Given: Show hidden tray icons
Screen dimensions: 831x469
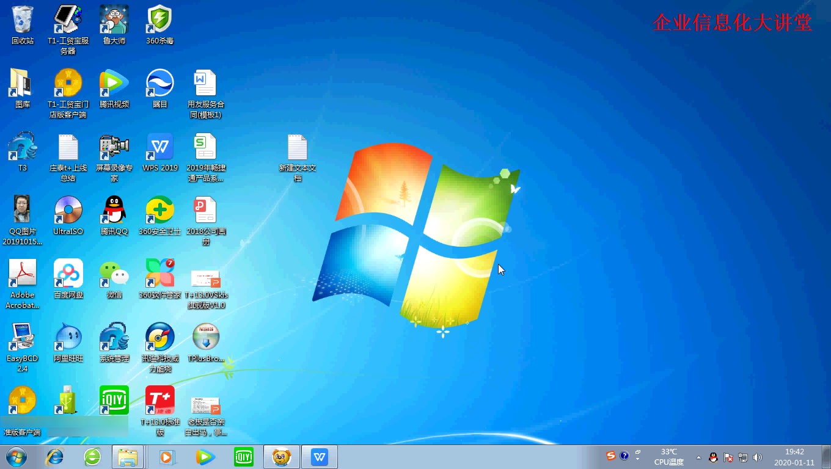Looking at the screenshot, I should click(698, 457).
